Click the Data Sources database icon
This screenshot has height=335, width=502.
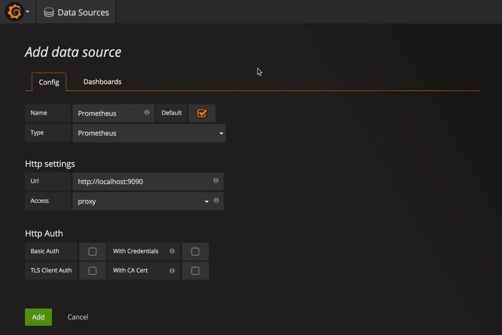tap(48, 12)
